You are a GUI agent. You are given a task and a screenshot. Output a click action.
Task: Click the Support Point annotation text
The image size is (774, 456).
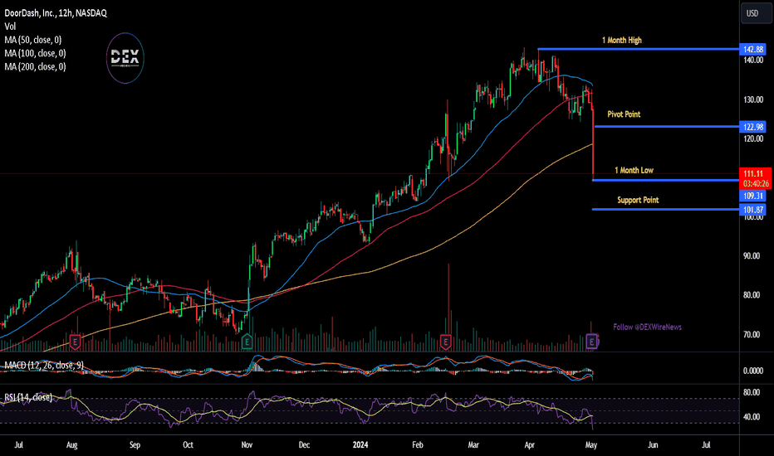638,200
